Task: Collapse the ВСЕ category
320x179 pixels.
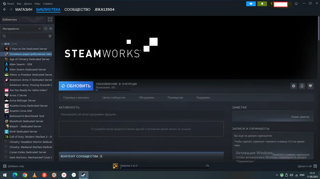Action: [x=2, y=44]
